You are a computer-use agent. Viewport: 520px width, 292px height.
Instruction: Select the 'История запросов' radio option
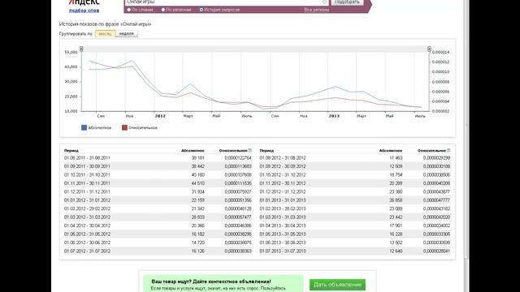(201, 10)
